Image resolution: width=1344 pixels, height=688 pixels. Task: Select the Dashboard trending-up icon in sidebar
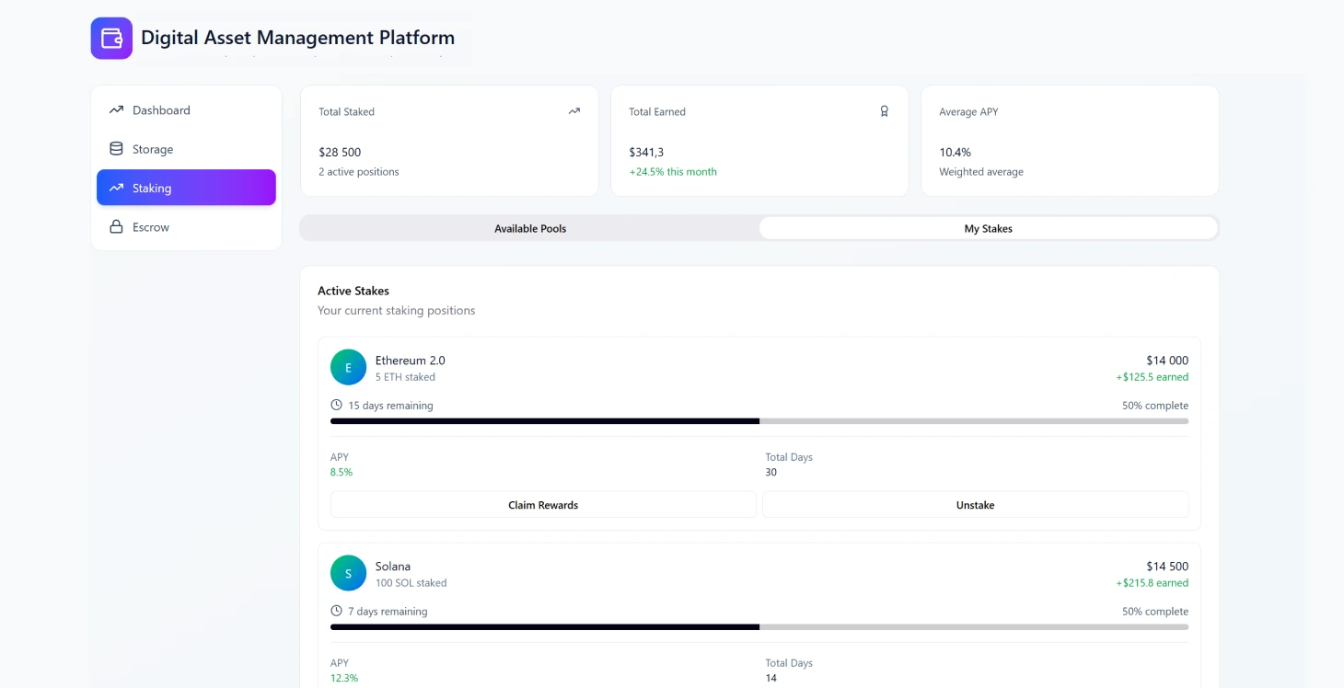[x=116, y=109]
